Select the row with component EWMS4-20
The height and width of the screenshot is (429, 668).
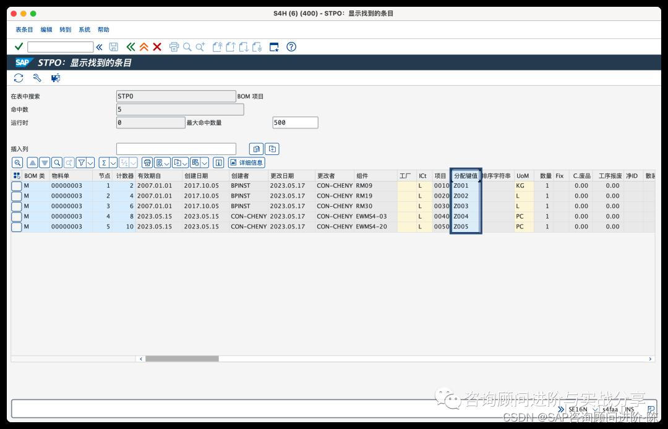tap(17, 227)
